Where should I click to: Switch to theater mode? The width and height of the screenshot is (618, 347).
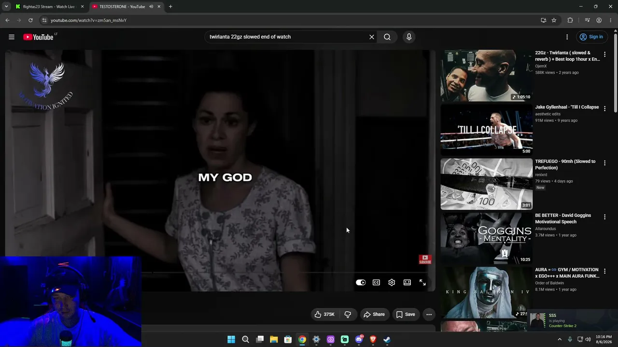tap(407, 282)
